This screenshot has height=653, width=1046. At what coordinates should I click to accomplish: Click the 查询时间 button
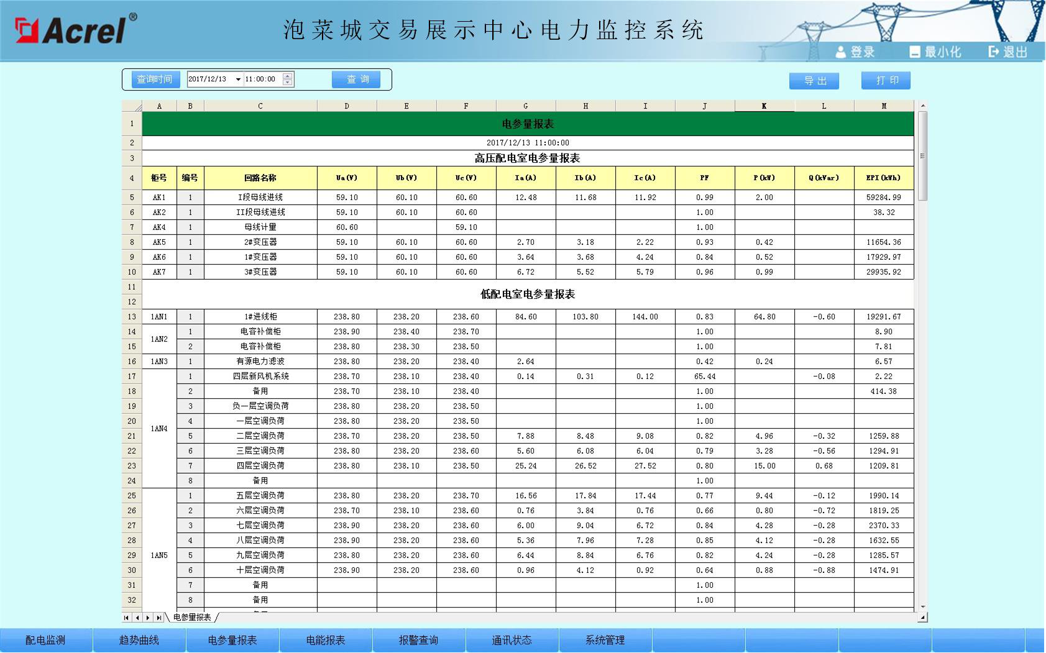155,80
